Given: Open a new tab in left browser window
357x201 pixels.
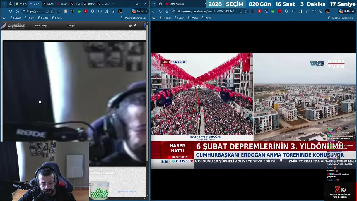Looking at the screenshot, I should (x=113, y=4).
